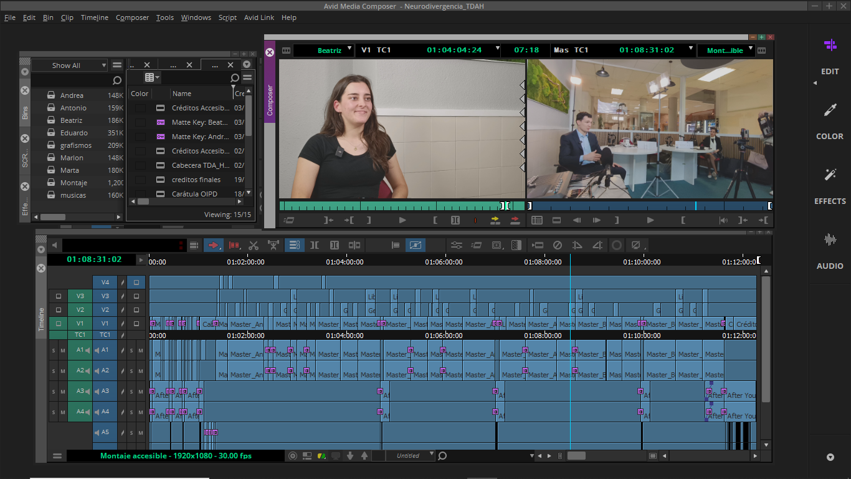Open the Tools menu

click(x=165, y=17)
